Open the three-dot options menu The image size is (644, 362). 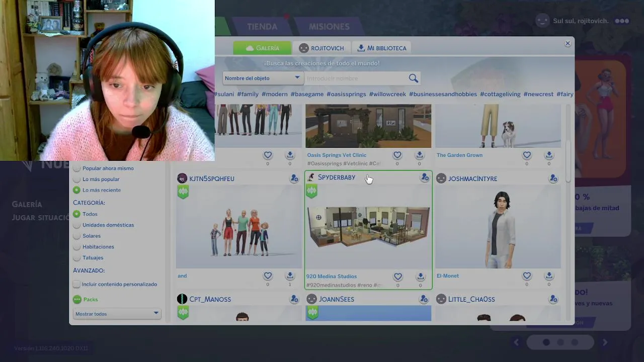pos(622,21)
